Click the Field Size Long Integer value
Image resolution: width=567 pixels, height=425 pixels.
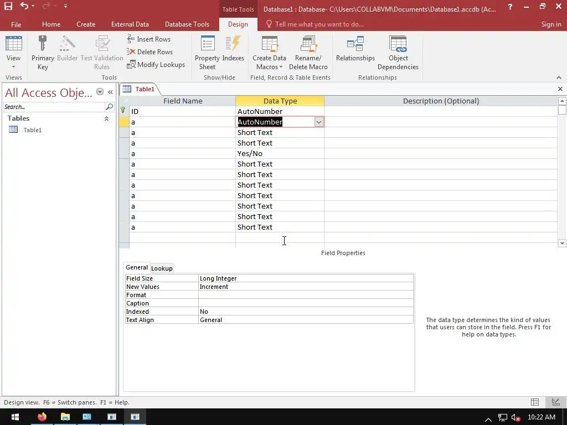click(306, 278)
